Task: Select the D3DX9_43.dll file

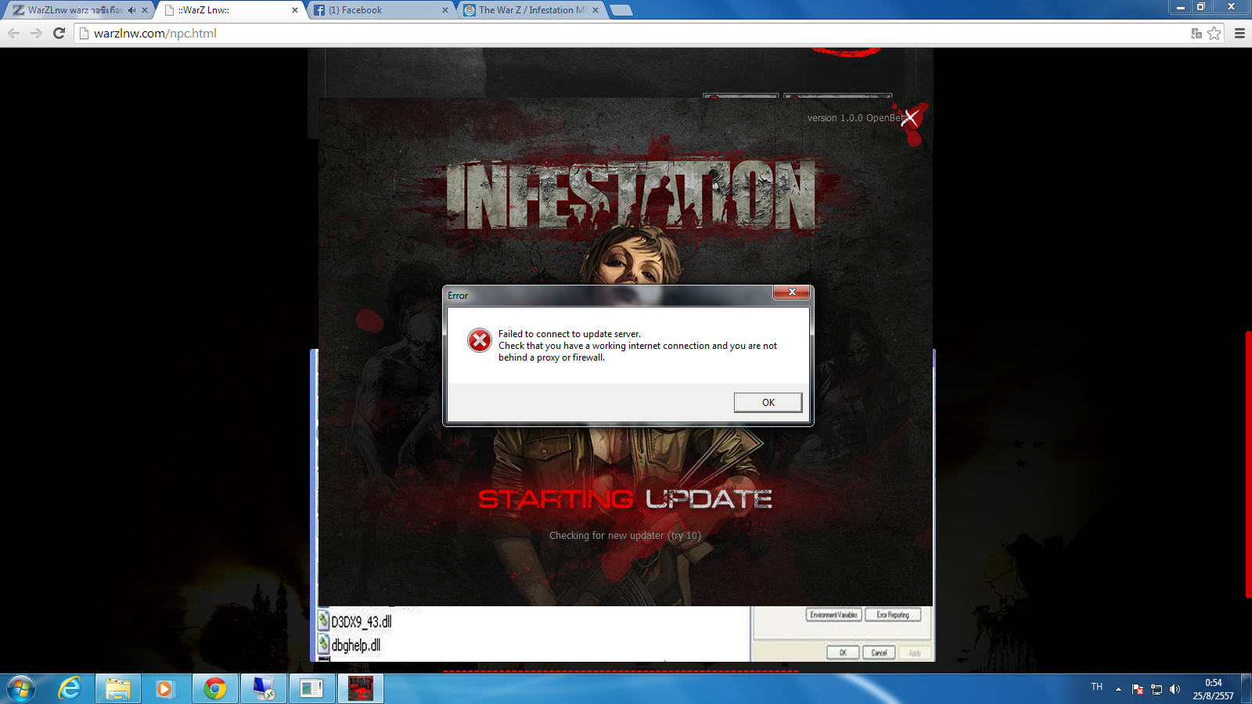Action: 355,622
